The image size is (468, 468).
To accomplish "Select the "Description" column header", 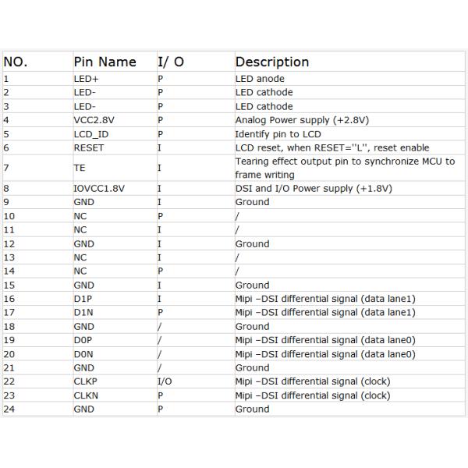I will (x=271, y=62).
